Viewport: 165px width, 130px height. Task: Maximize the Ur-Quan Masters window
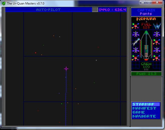click(149, 2)
